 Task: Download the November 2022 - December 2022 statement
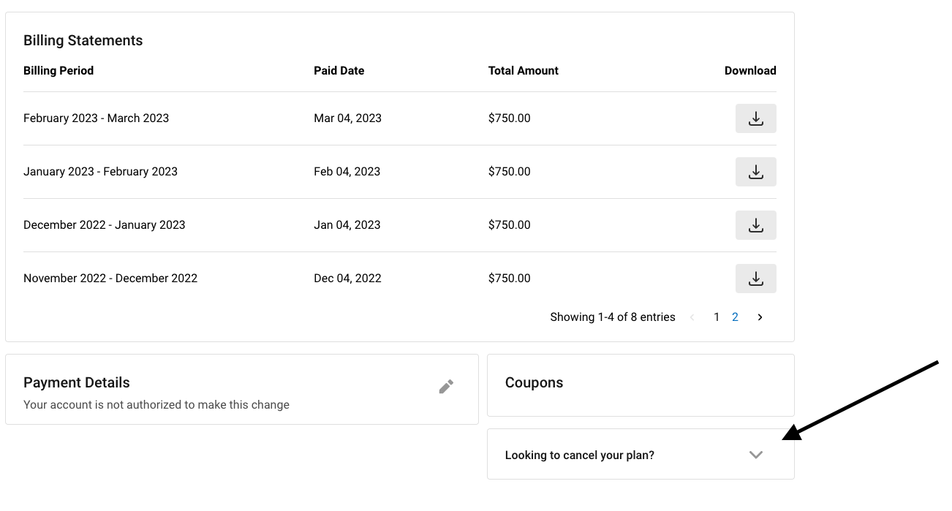tap(755, 279)
